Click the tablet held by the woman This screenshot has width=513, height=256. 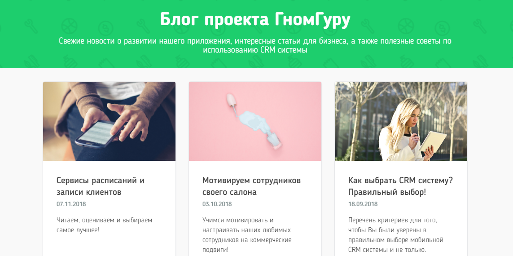[433, 141]
